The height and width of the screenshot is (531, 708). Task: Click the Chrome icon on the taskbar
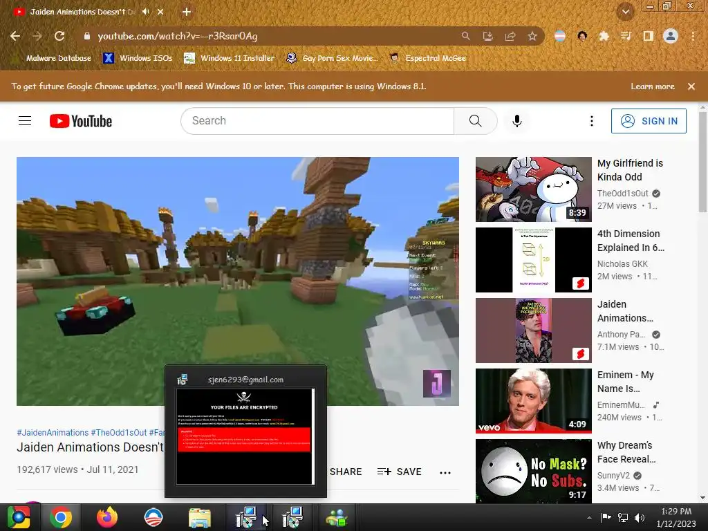coord(61,517)
